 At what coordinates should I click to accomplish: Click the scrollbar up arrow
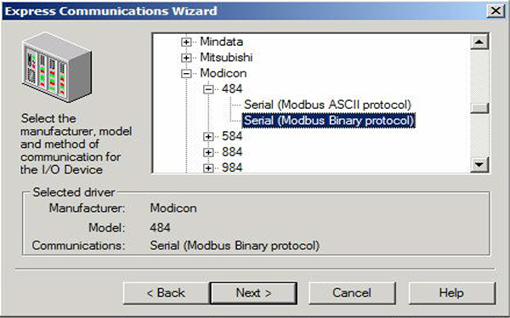pyautogui.click(x=479, y=42)
